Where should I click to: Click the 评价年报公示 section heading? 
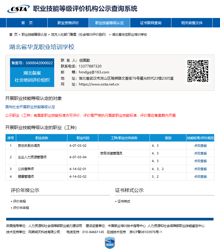point(25,190)
